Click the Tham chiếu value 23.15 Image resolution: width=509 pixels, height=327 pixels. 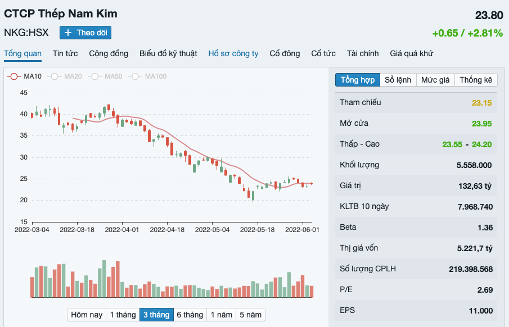point(482,103)
